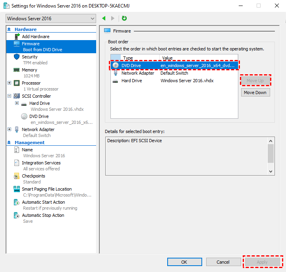286x272 pixels.
Task: Click the SCSI Controller icon
Action: click(x=17, y=96)
